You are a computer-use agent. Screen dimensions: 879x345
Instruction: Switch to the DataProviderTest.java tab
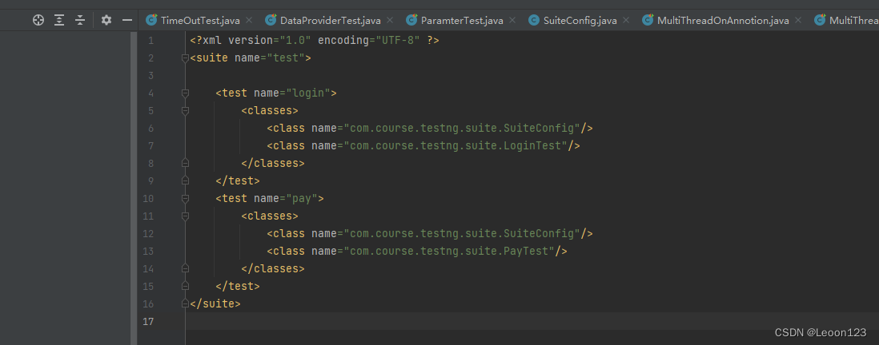click(x=330, y=21)
